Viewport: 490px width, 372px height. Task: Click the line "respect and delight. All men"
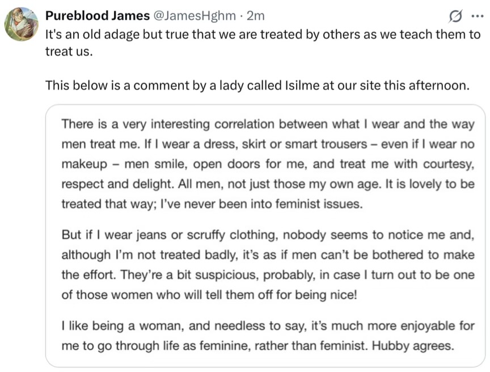pos(268,184)
